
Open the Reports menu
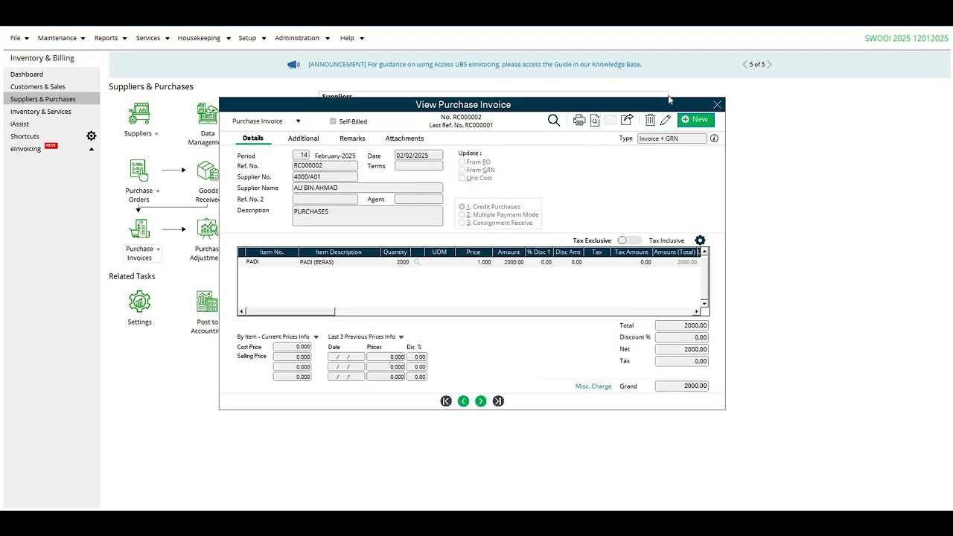pyautogui.click(x=110, y=38)
